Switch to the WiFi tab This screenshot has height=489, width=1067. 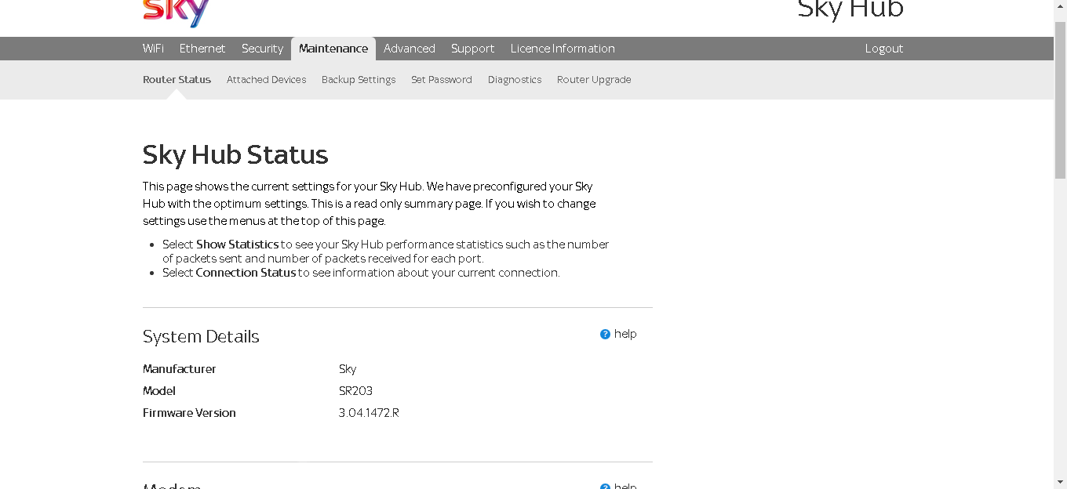153,49
